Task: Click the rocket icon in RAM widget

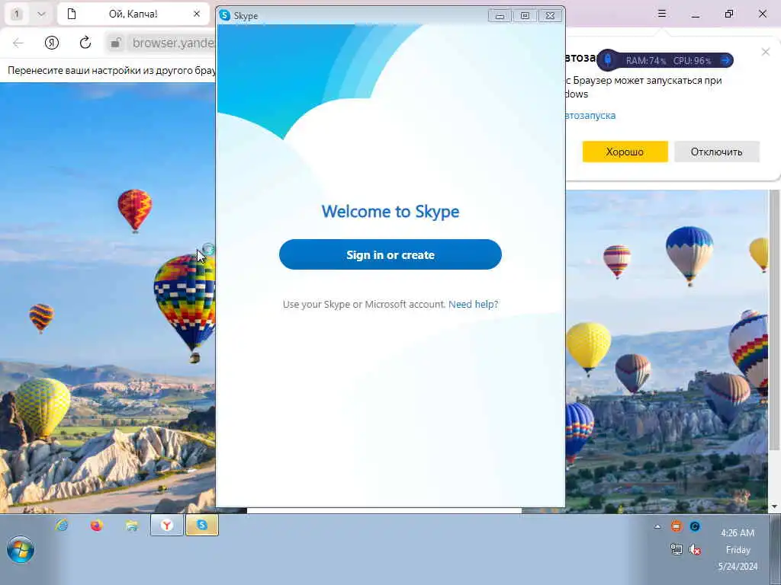Action: coord(608,60)
